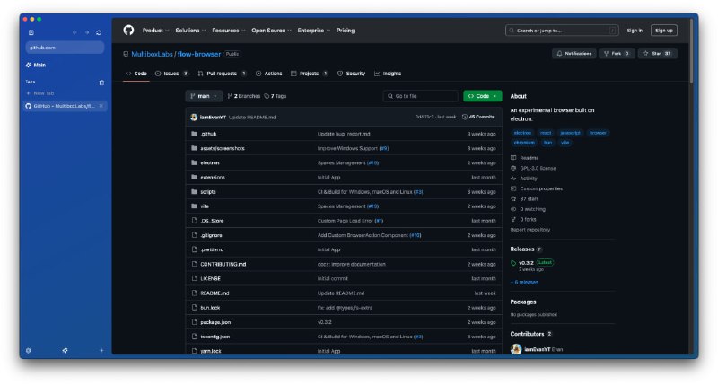718x385 pixels.
Task: Open CONTRIBUTING.md file
Action: [223, 264]
